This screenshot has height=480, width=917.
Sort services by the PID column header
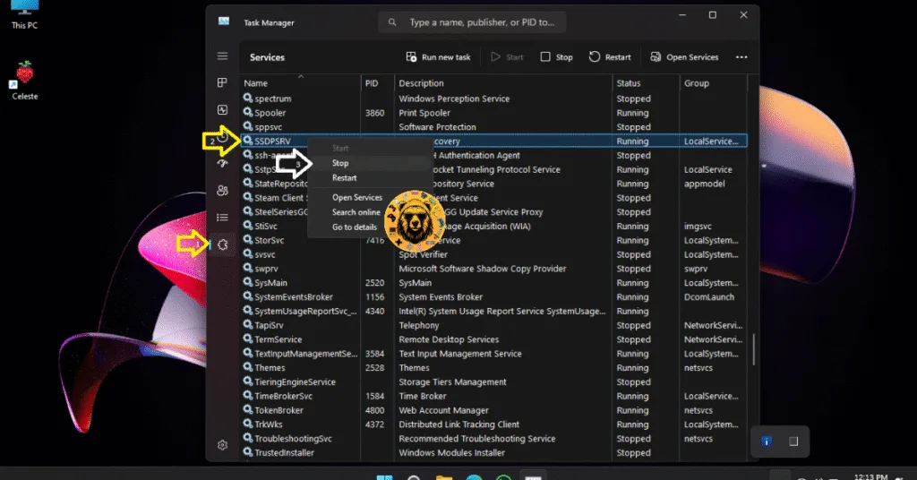[378, 83]
